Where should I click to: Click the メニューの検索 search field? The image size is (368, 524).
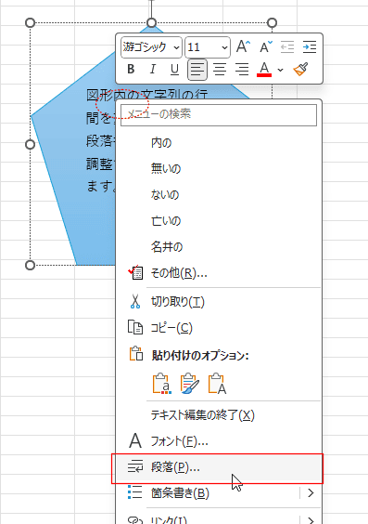coord(219,114)
